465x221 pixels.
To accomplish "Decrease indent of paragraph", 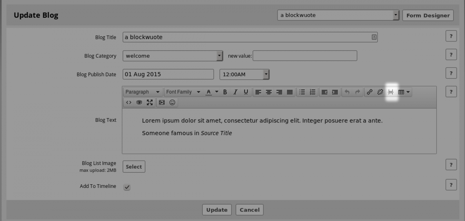I will click(324, 92).
